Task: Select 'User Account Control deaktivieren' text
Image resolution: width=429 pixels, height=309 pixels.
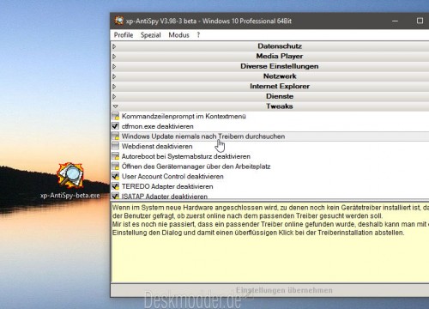Action: pos(172,176)
